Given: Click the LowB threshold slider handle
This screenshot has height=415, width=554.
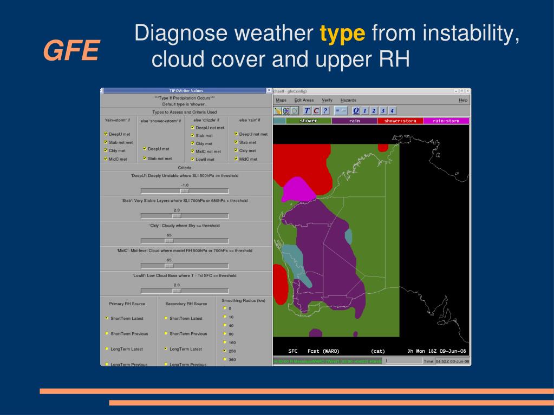Looking at the screenshot, I should [x=177, y=291].
